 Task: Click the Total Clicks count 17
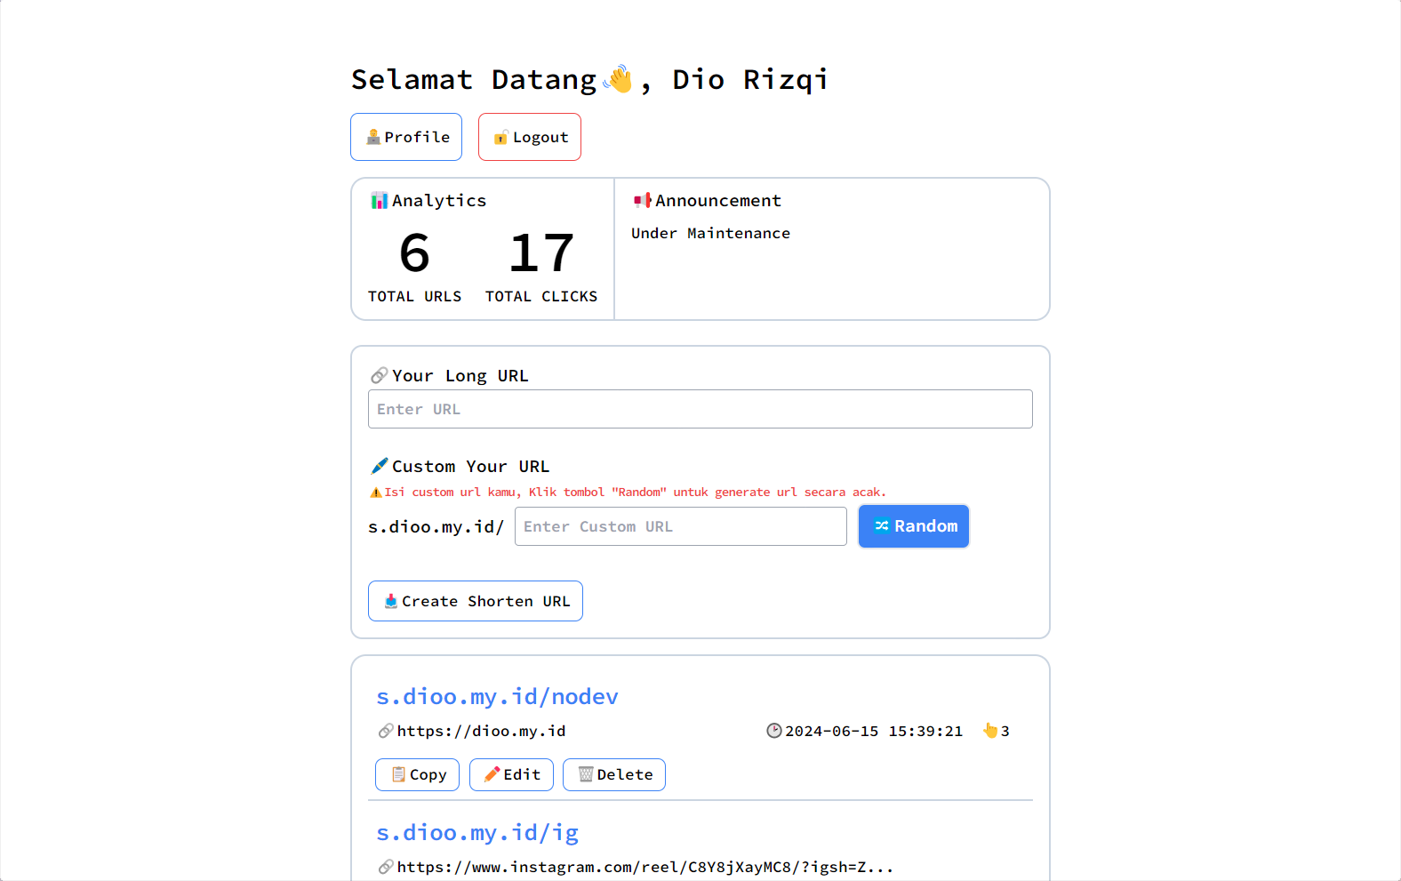coord(541,253)
